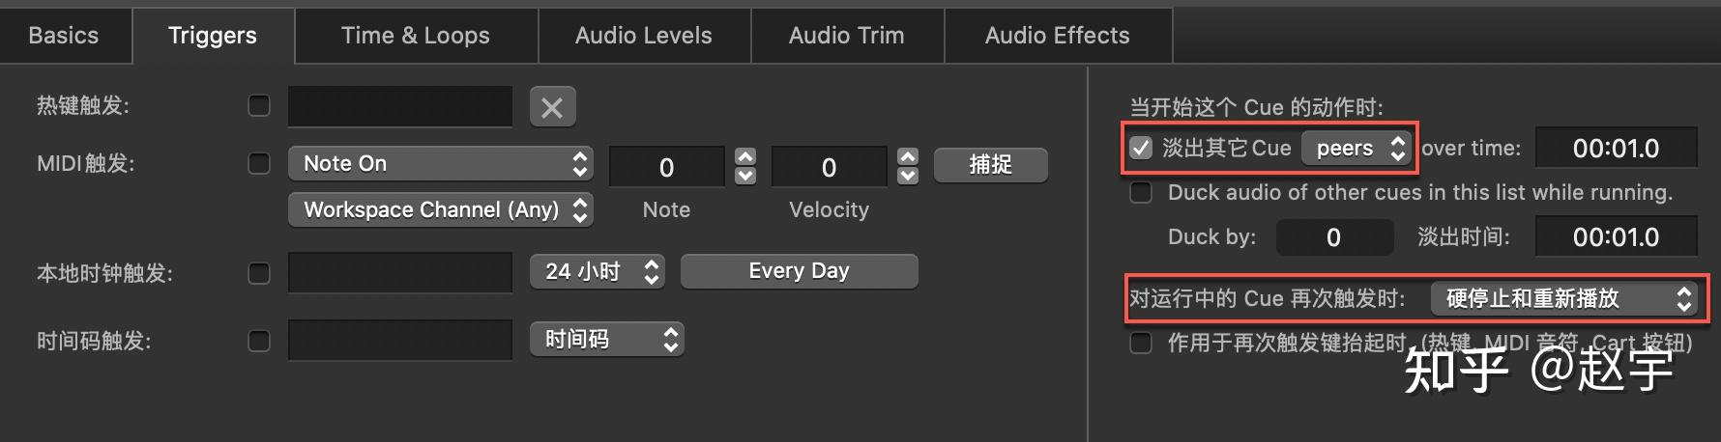Click the Every Day button
The height and width of the screenshot is (442, 1721).
[799, 271]
